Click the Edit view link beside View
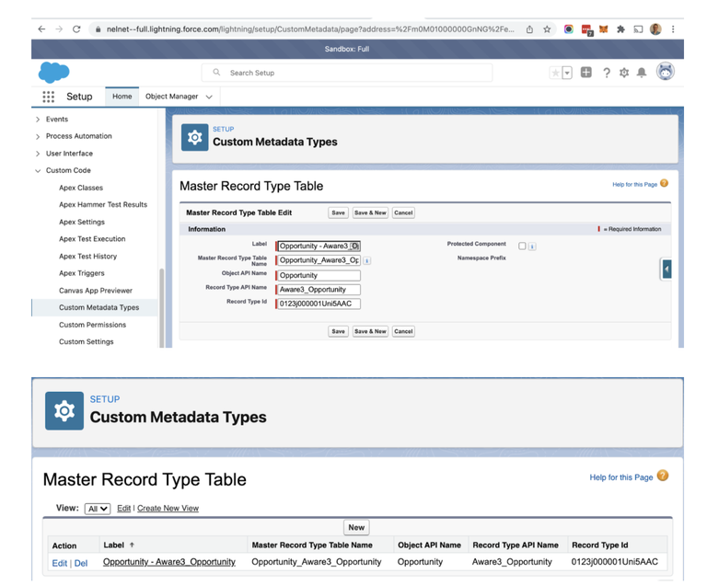 pyautogui.click(x=123, y=509)
